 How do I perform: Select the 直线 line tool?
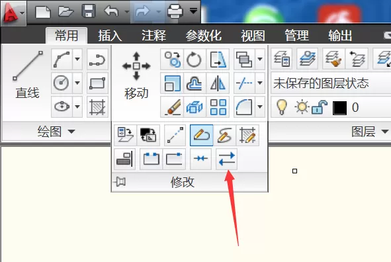27,75
